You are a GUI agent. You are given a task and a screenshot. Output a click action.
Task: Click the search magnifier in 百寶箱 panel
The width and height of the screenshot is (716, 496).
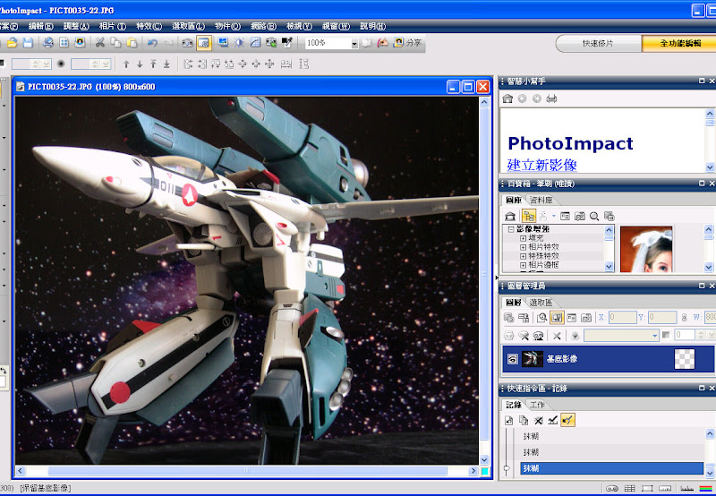click(594, 216)
